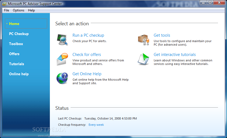Switch to Tutorials in sidebar
Viewport: 227px width, 138px height.
click(17, 64)
